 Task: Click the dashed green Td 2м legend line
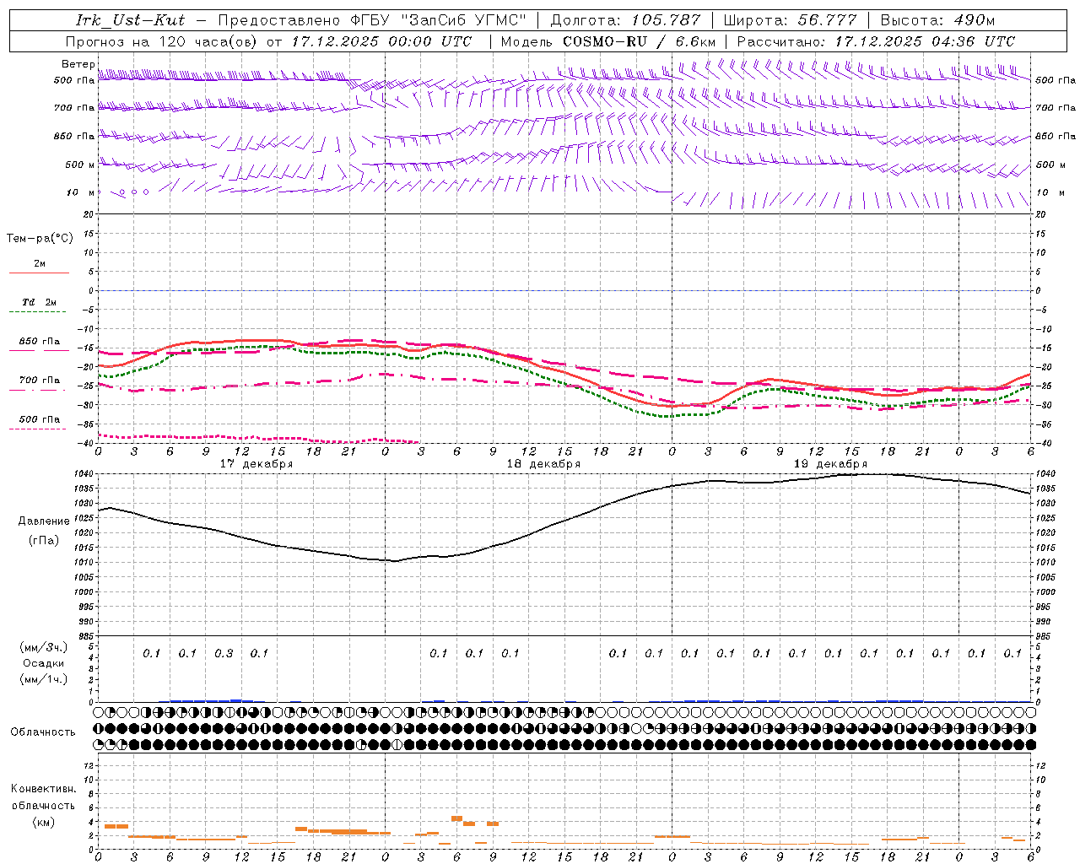[37, 311]
